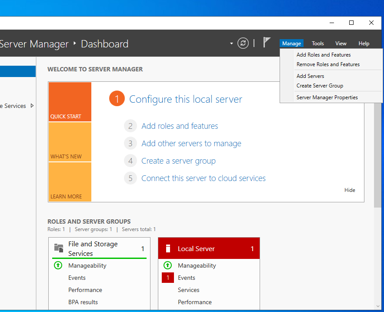Viewport: 384px width, 312px height.
Task: Minimize the Server Manager window
Action: pos(332,23)
